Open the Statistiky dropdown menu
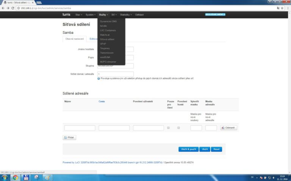This screenshot has width=291, height=181. coord(126,15)
